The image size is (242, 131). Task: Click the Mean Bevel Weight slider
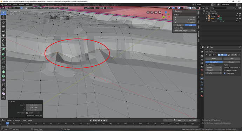(x=185, y=31)
